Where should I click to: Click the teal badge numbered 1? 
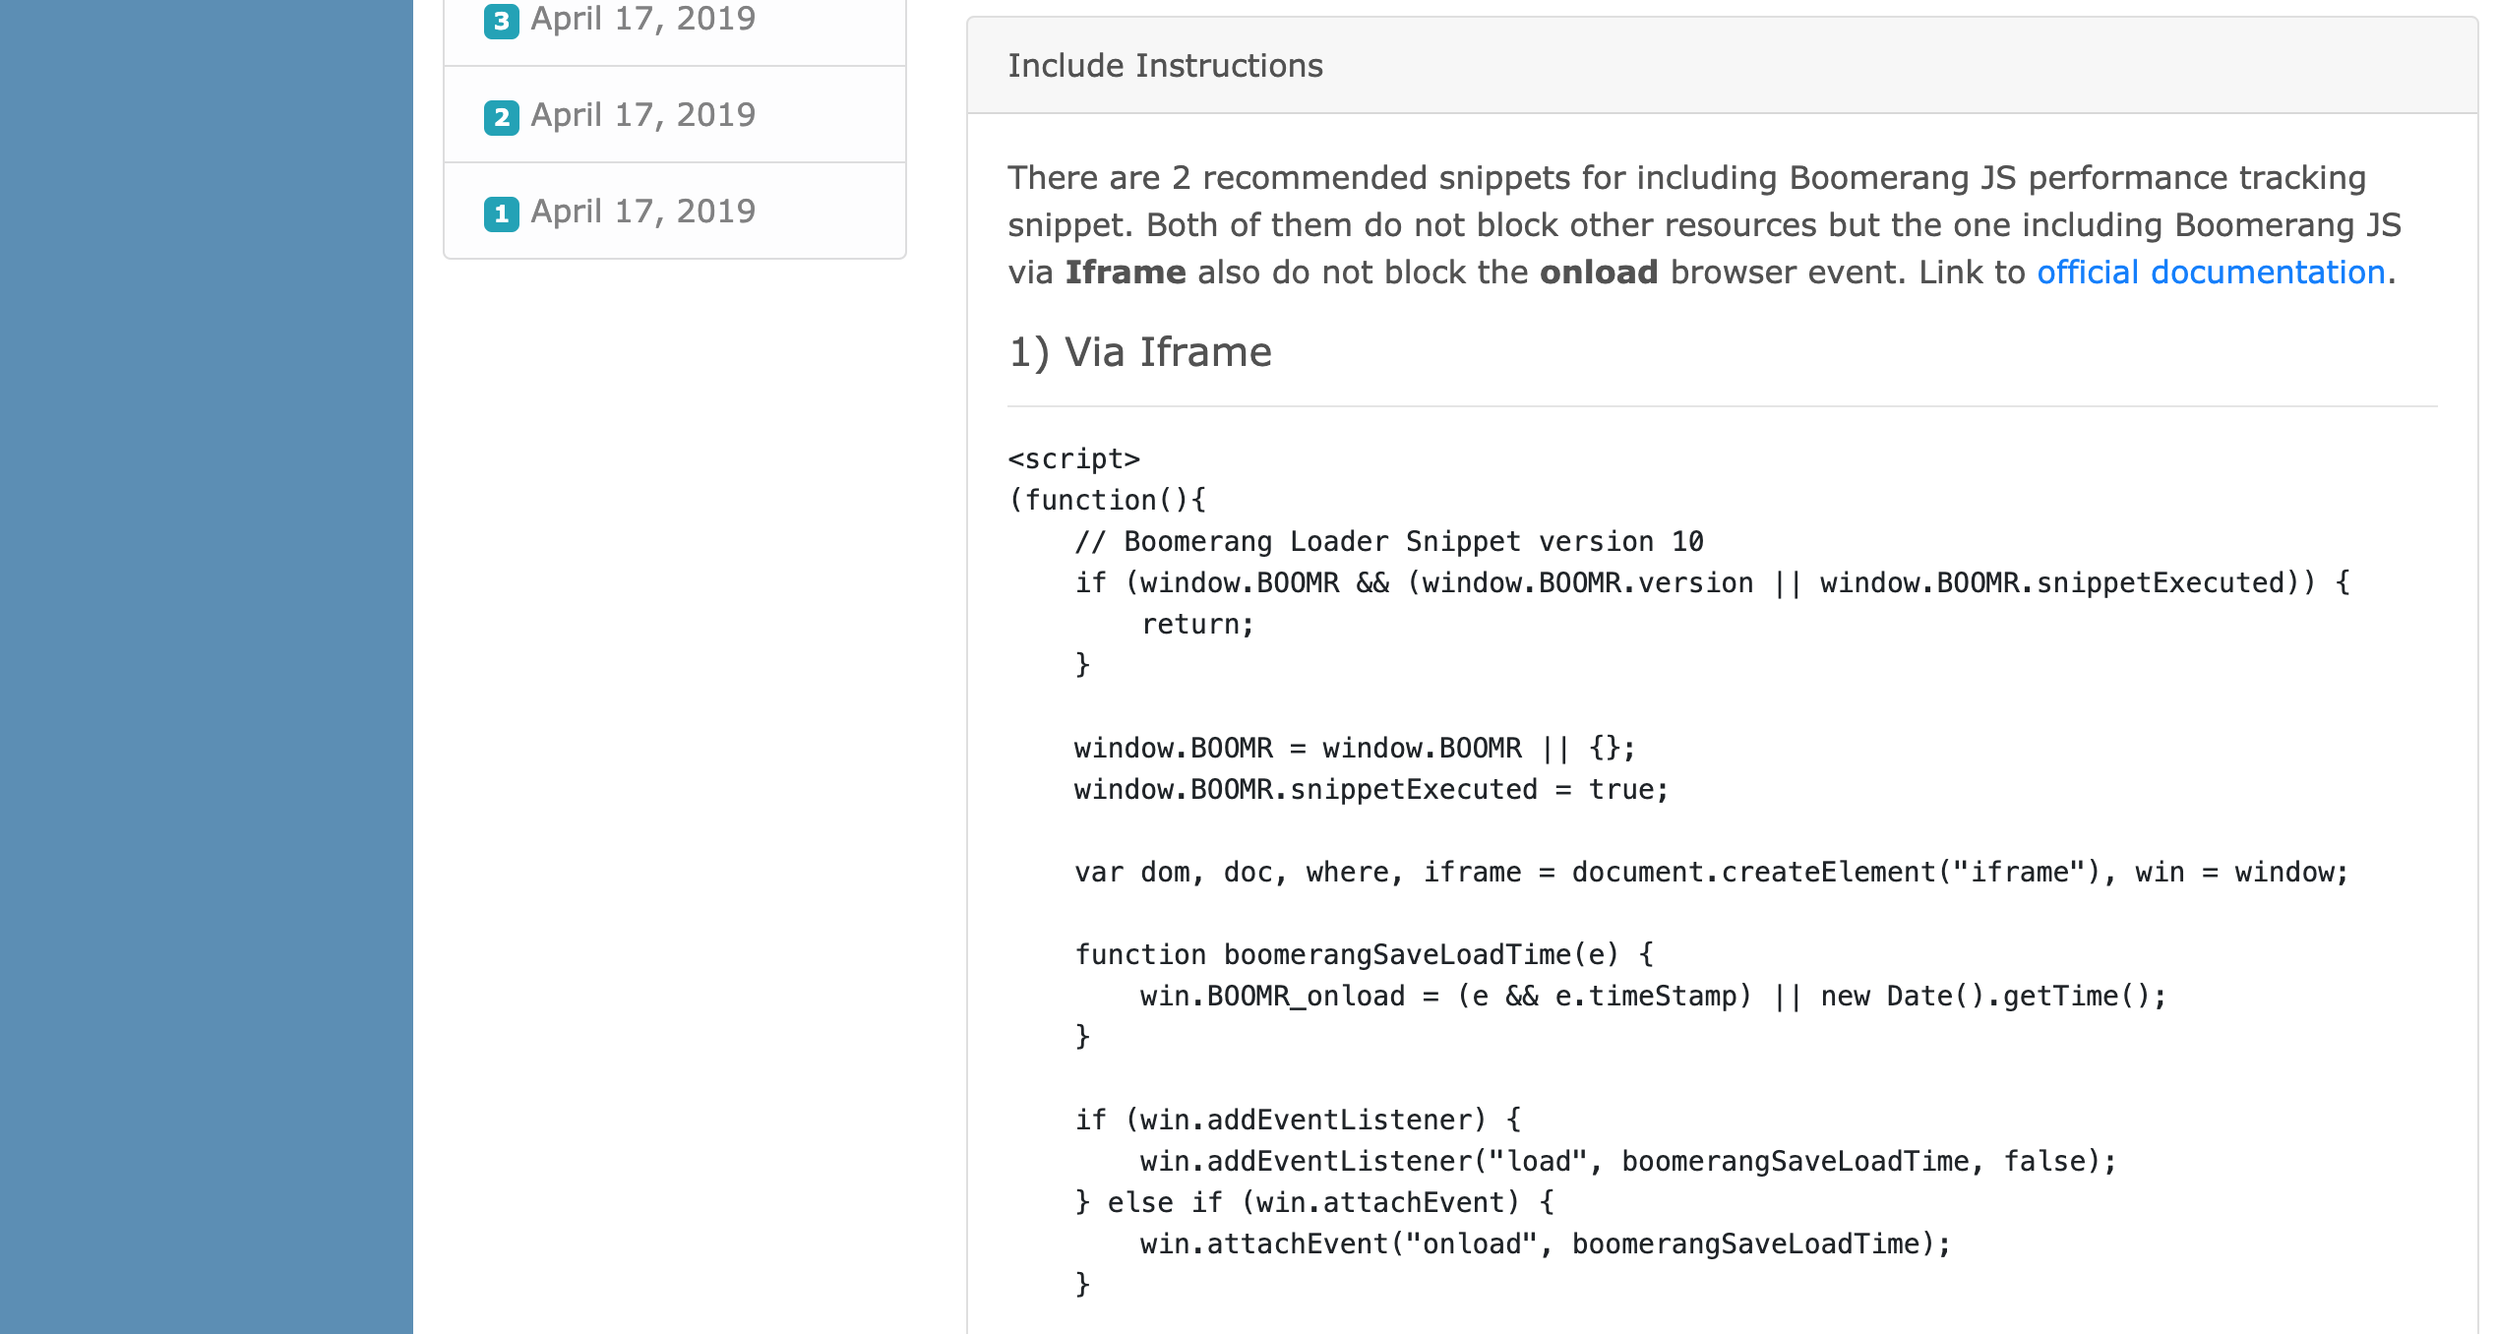pyautogui.click(x=502, y=212)
